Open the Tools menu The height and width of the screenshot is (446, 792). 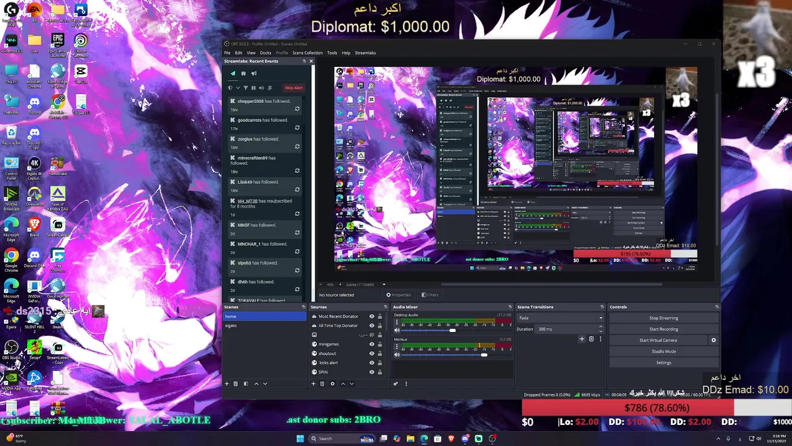(x=332, y=53)
